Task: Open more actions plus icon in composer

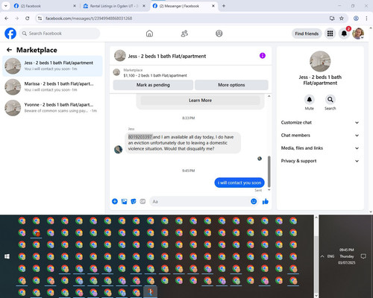Action: [115, 201]
